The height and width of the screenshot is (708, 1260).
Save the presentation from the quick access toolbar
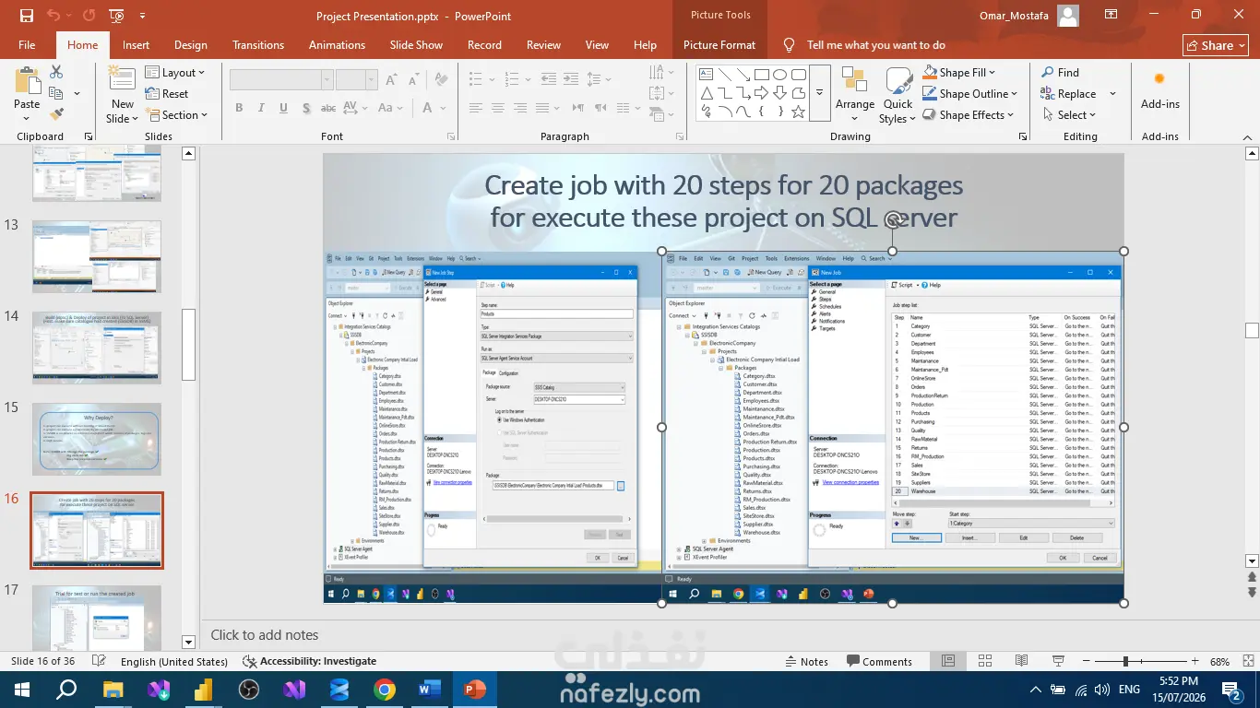pos(26,16)
